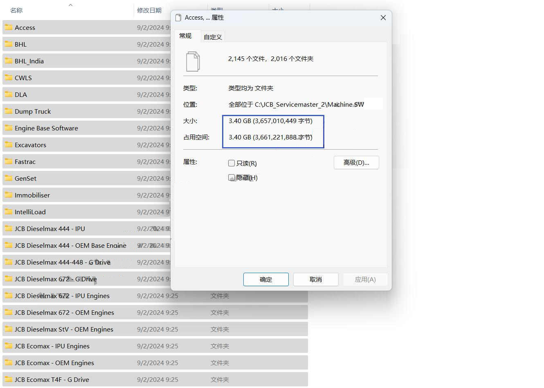This screenshot has width=544, height=388.
Task: Enable the 只读(R) read-only checkbox
Action: [232, 163]
